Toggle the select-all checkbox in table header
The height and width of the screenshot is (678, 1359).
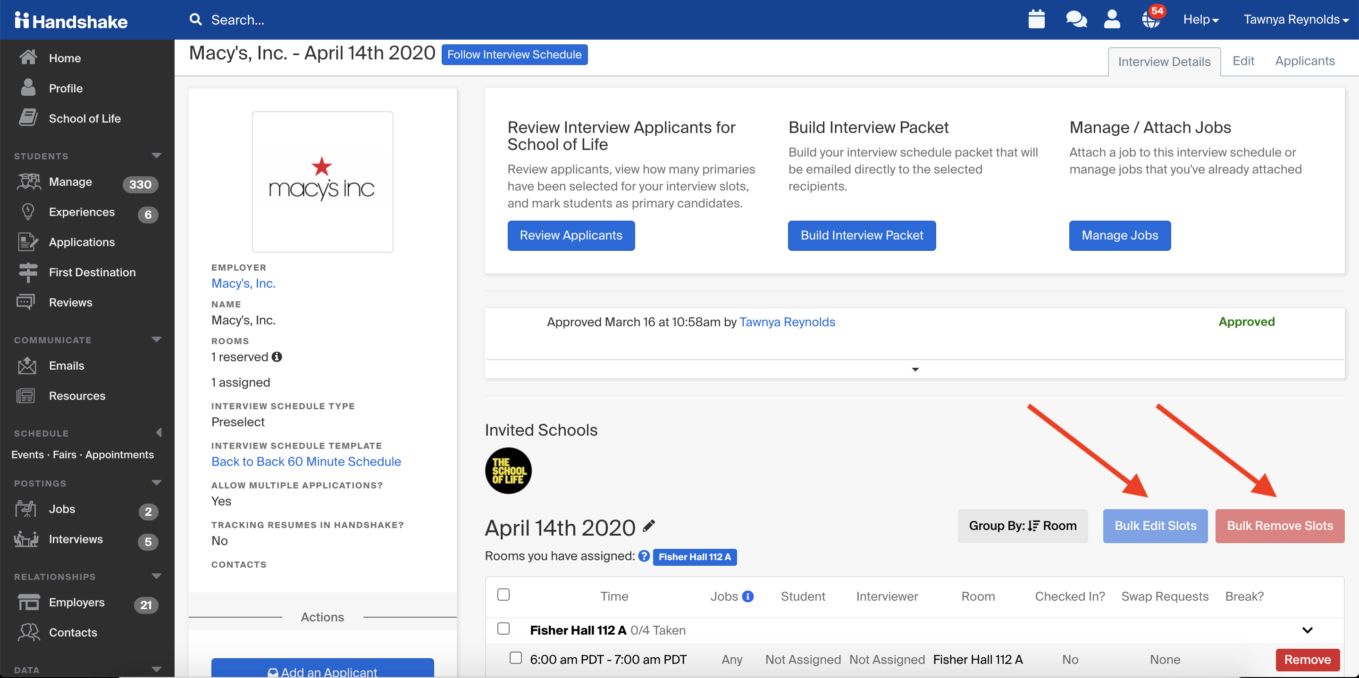tap(503, 595)
